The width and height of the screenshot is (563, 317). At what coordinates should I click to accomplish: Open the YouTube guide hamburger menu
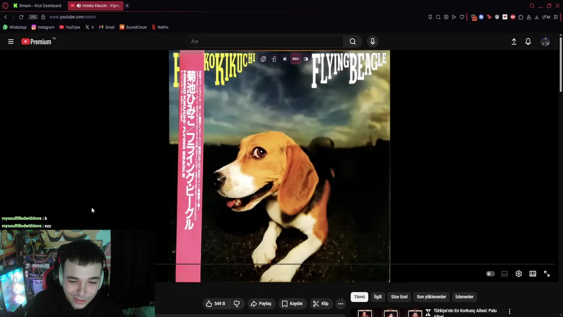(11, 41)
